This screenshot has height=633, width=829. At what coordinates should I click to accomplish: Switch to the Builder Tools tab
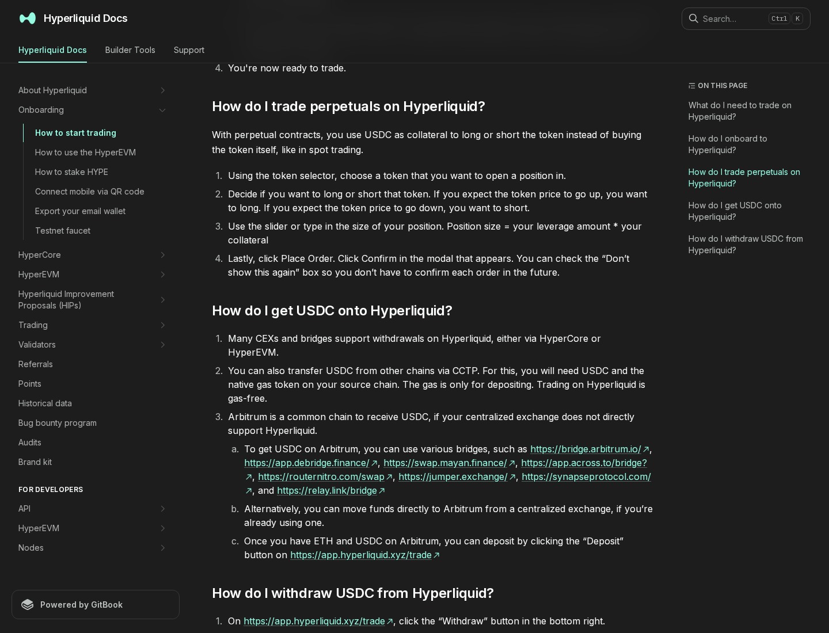coord(130,50)
